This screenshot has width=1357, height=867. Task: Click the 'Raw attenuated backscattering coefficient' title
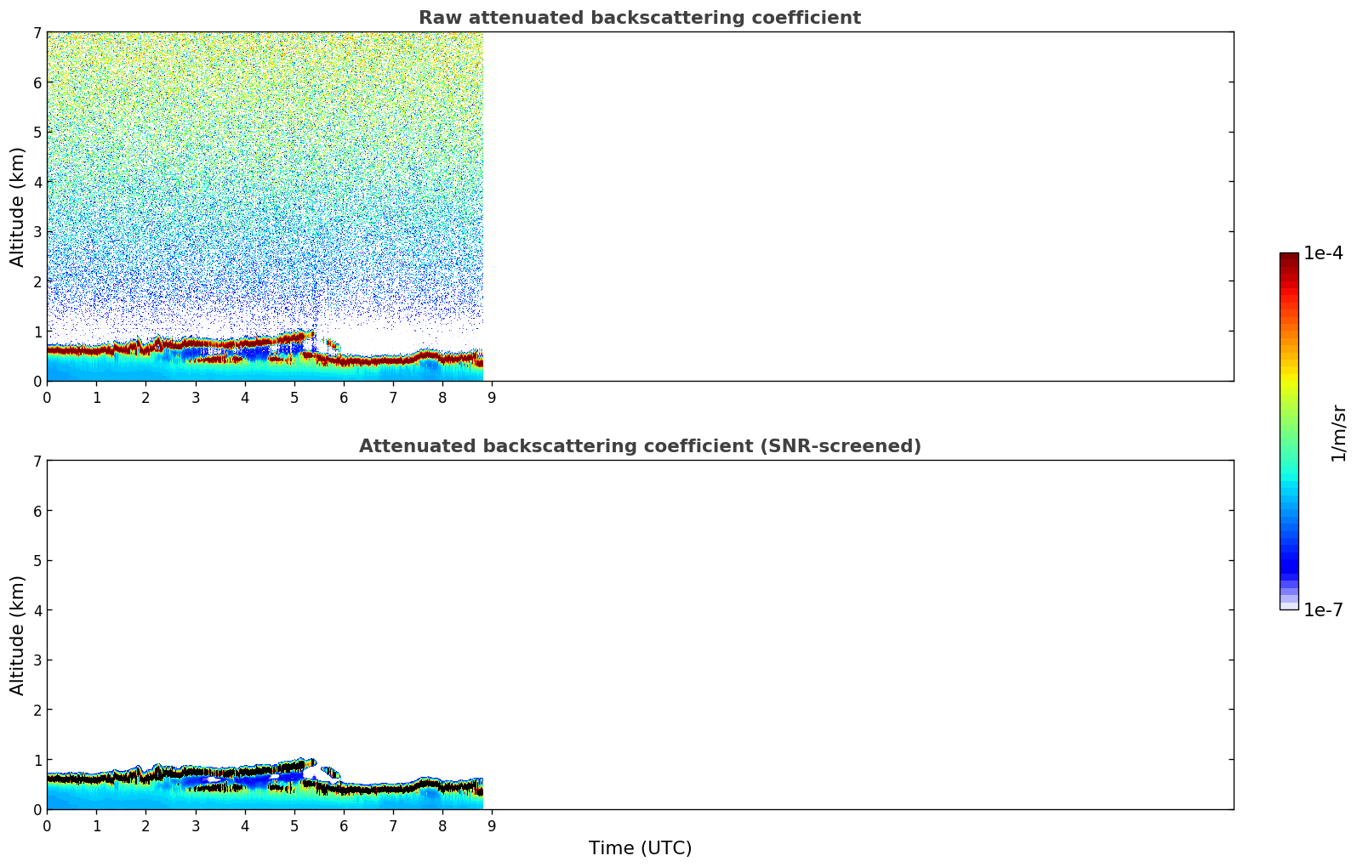[x=639, y=18]
